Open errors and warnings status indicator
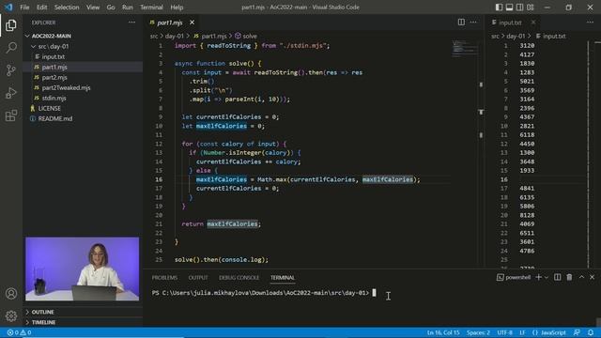Viewport: 601px width, 338px height. click(19, 332)
